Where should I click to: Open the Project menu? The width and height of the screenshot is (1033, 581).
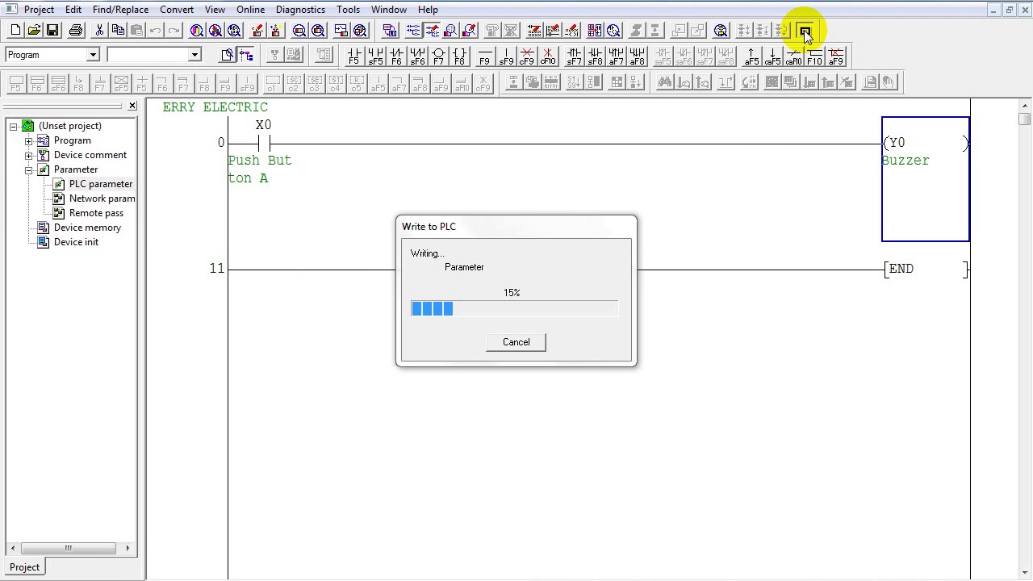coord(39,10)
